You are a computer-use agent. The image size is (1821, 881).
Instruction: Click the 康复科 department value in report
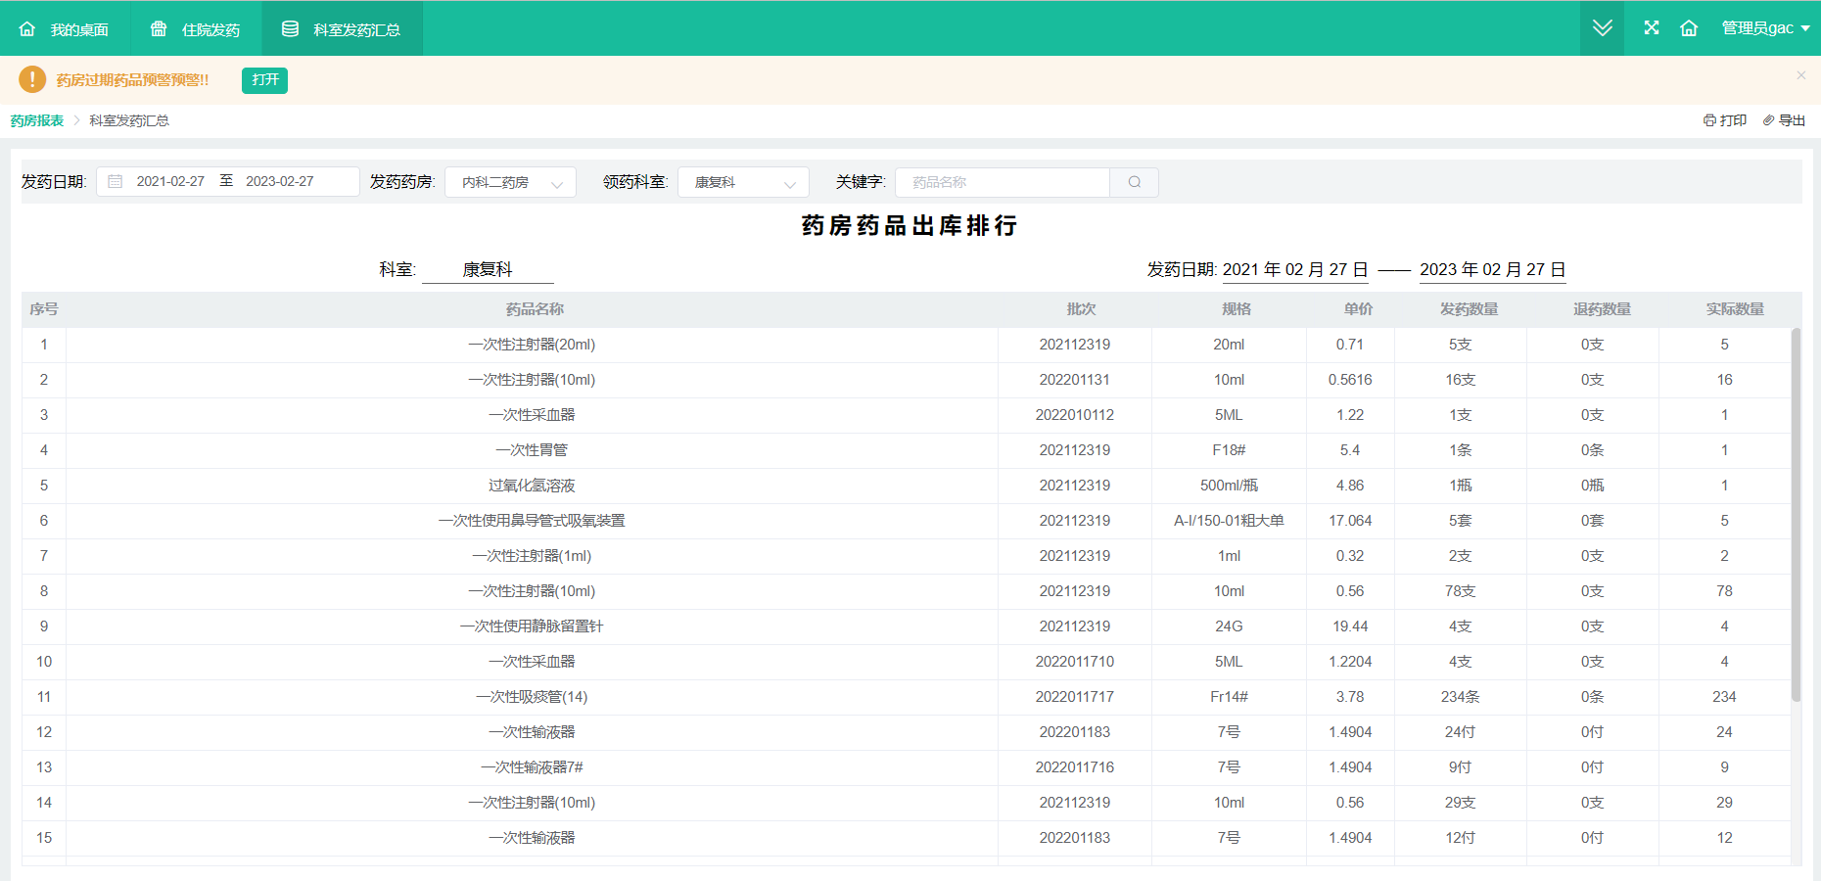click(x=488, y=269)
